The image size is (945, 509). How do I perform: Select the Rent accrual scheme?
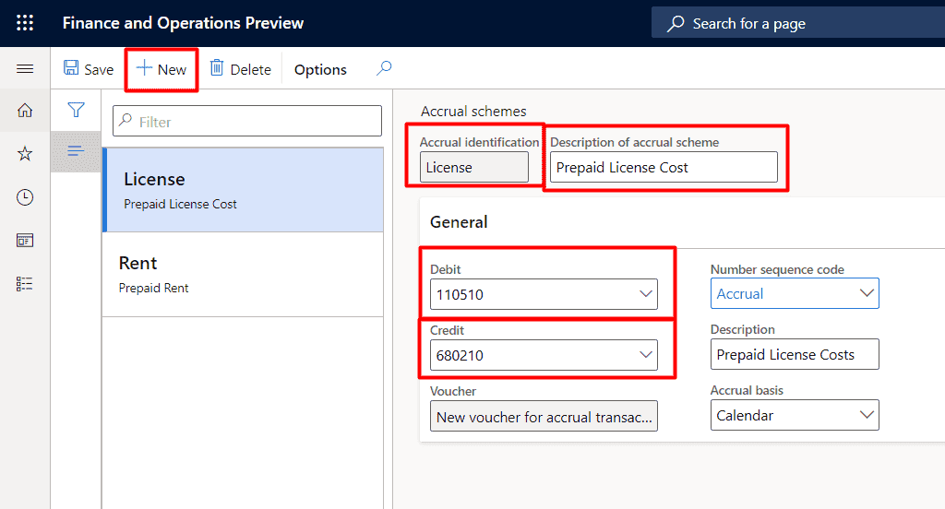coord(242,274)
